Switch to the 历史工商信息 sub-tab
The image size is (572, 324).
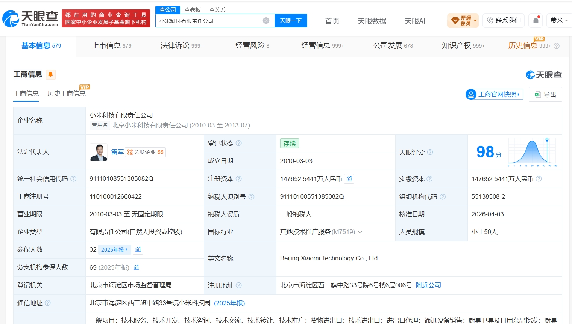pyautogui.click(x=66, y=93)
